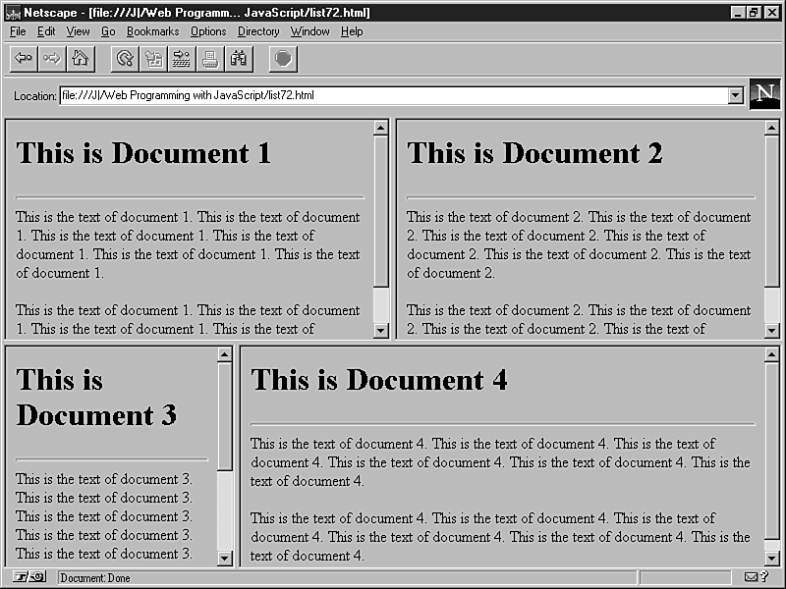This screenshot has height=589, width=786.
Task: Click the Netscape N logo
Action: 764,94
